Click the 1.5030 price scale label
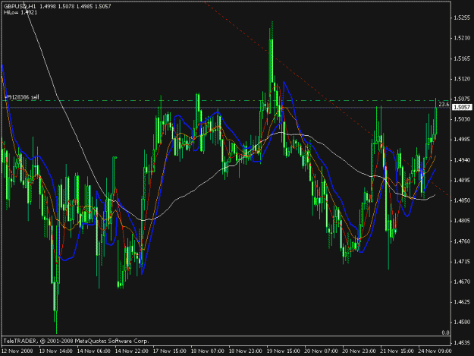Viewport: 474px width, 356px height. 462,119
